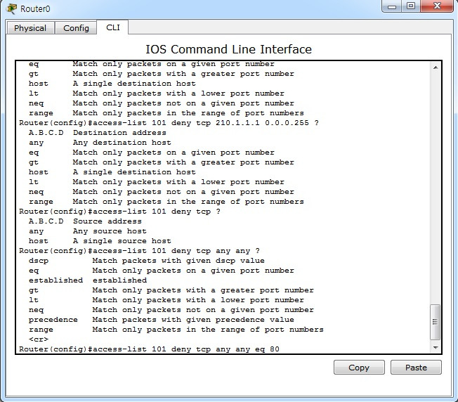Click the CLI scrollbar up arrow
458x402 pixels.
436,67
